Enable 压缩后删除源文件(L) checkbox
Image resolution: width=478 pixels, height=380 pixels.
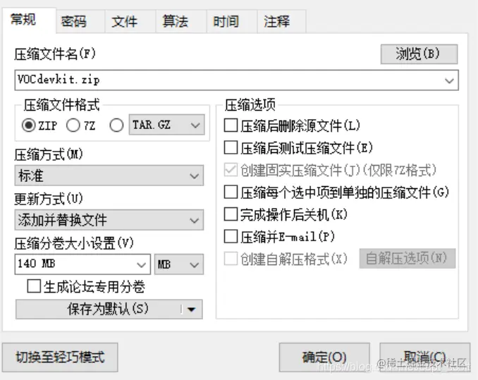(x=231, y=125)
